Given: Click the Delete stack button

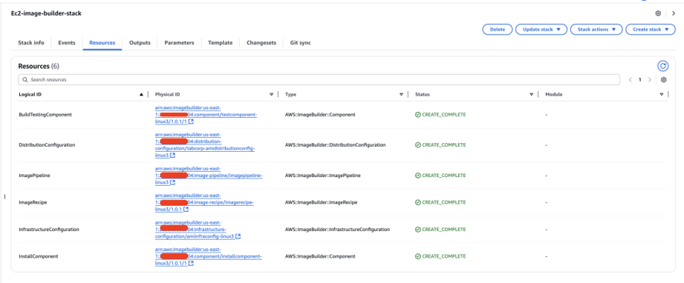Looking at the screenshot, I should [498, 30].
